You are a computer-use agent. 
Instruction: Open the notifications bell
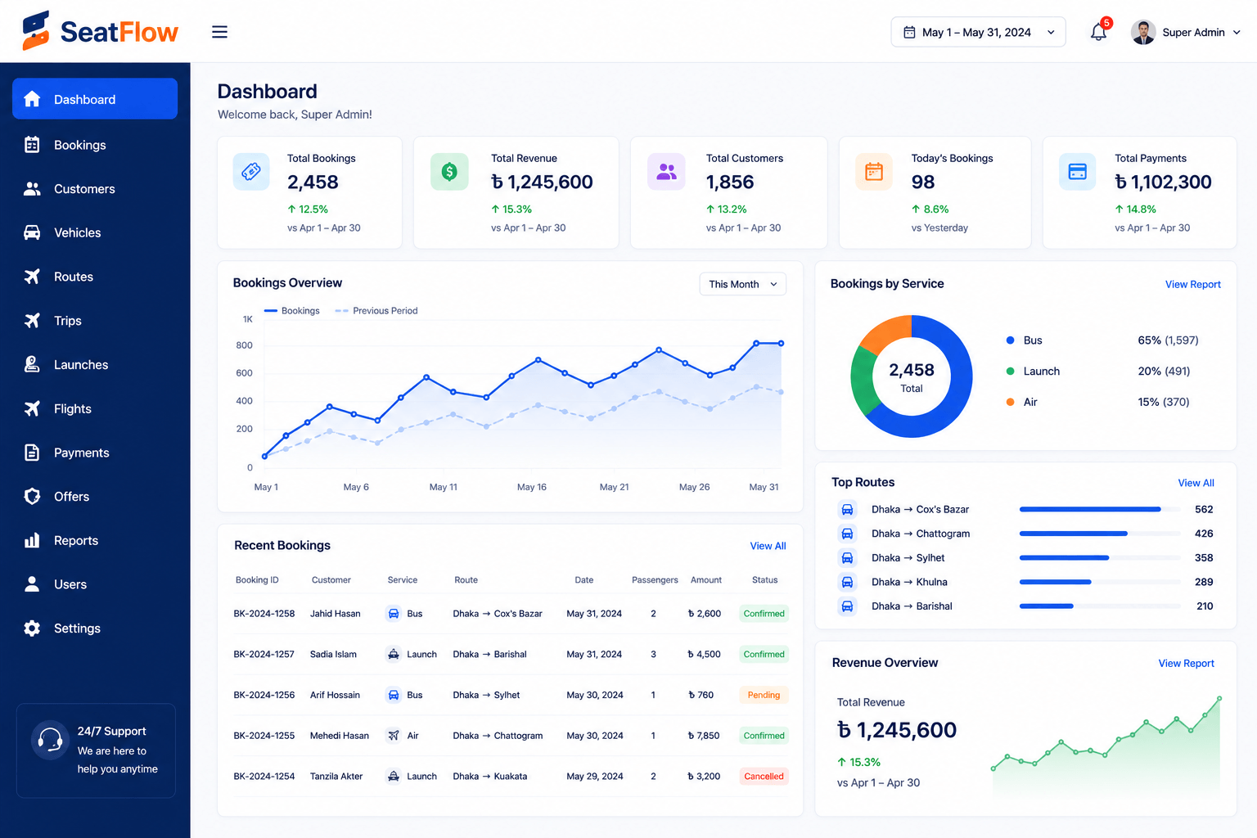click(1098, 32)
